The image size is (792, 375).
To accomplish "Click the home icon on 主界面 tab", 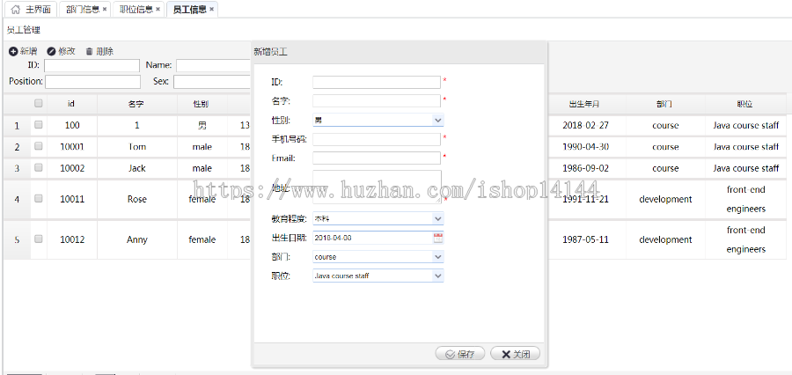I will pyautogui.click(x=16, y=10).
